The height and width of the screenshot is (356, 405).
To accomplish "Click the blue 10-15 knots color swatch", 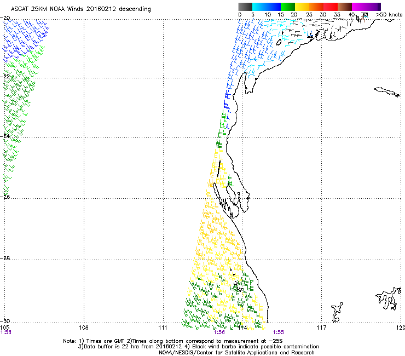I will pos(274,7).
